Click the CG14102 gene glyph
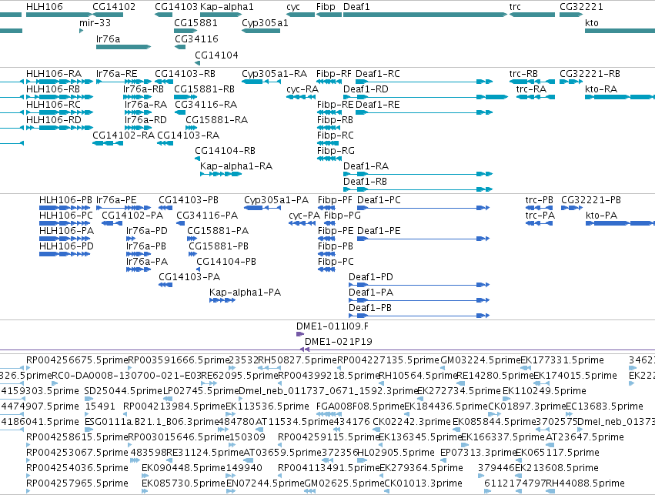655x495 pixels. (x=108, y=15)
